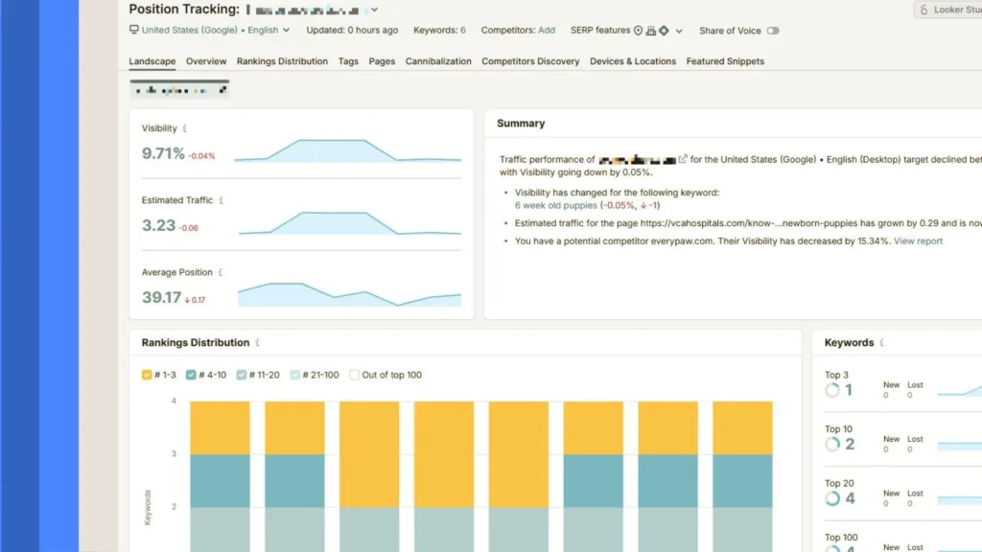This screenshot has height=552, width=982.
Task: Click the Updated: 0 hours ago text
Action: coord(352,30)
